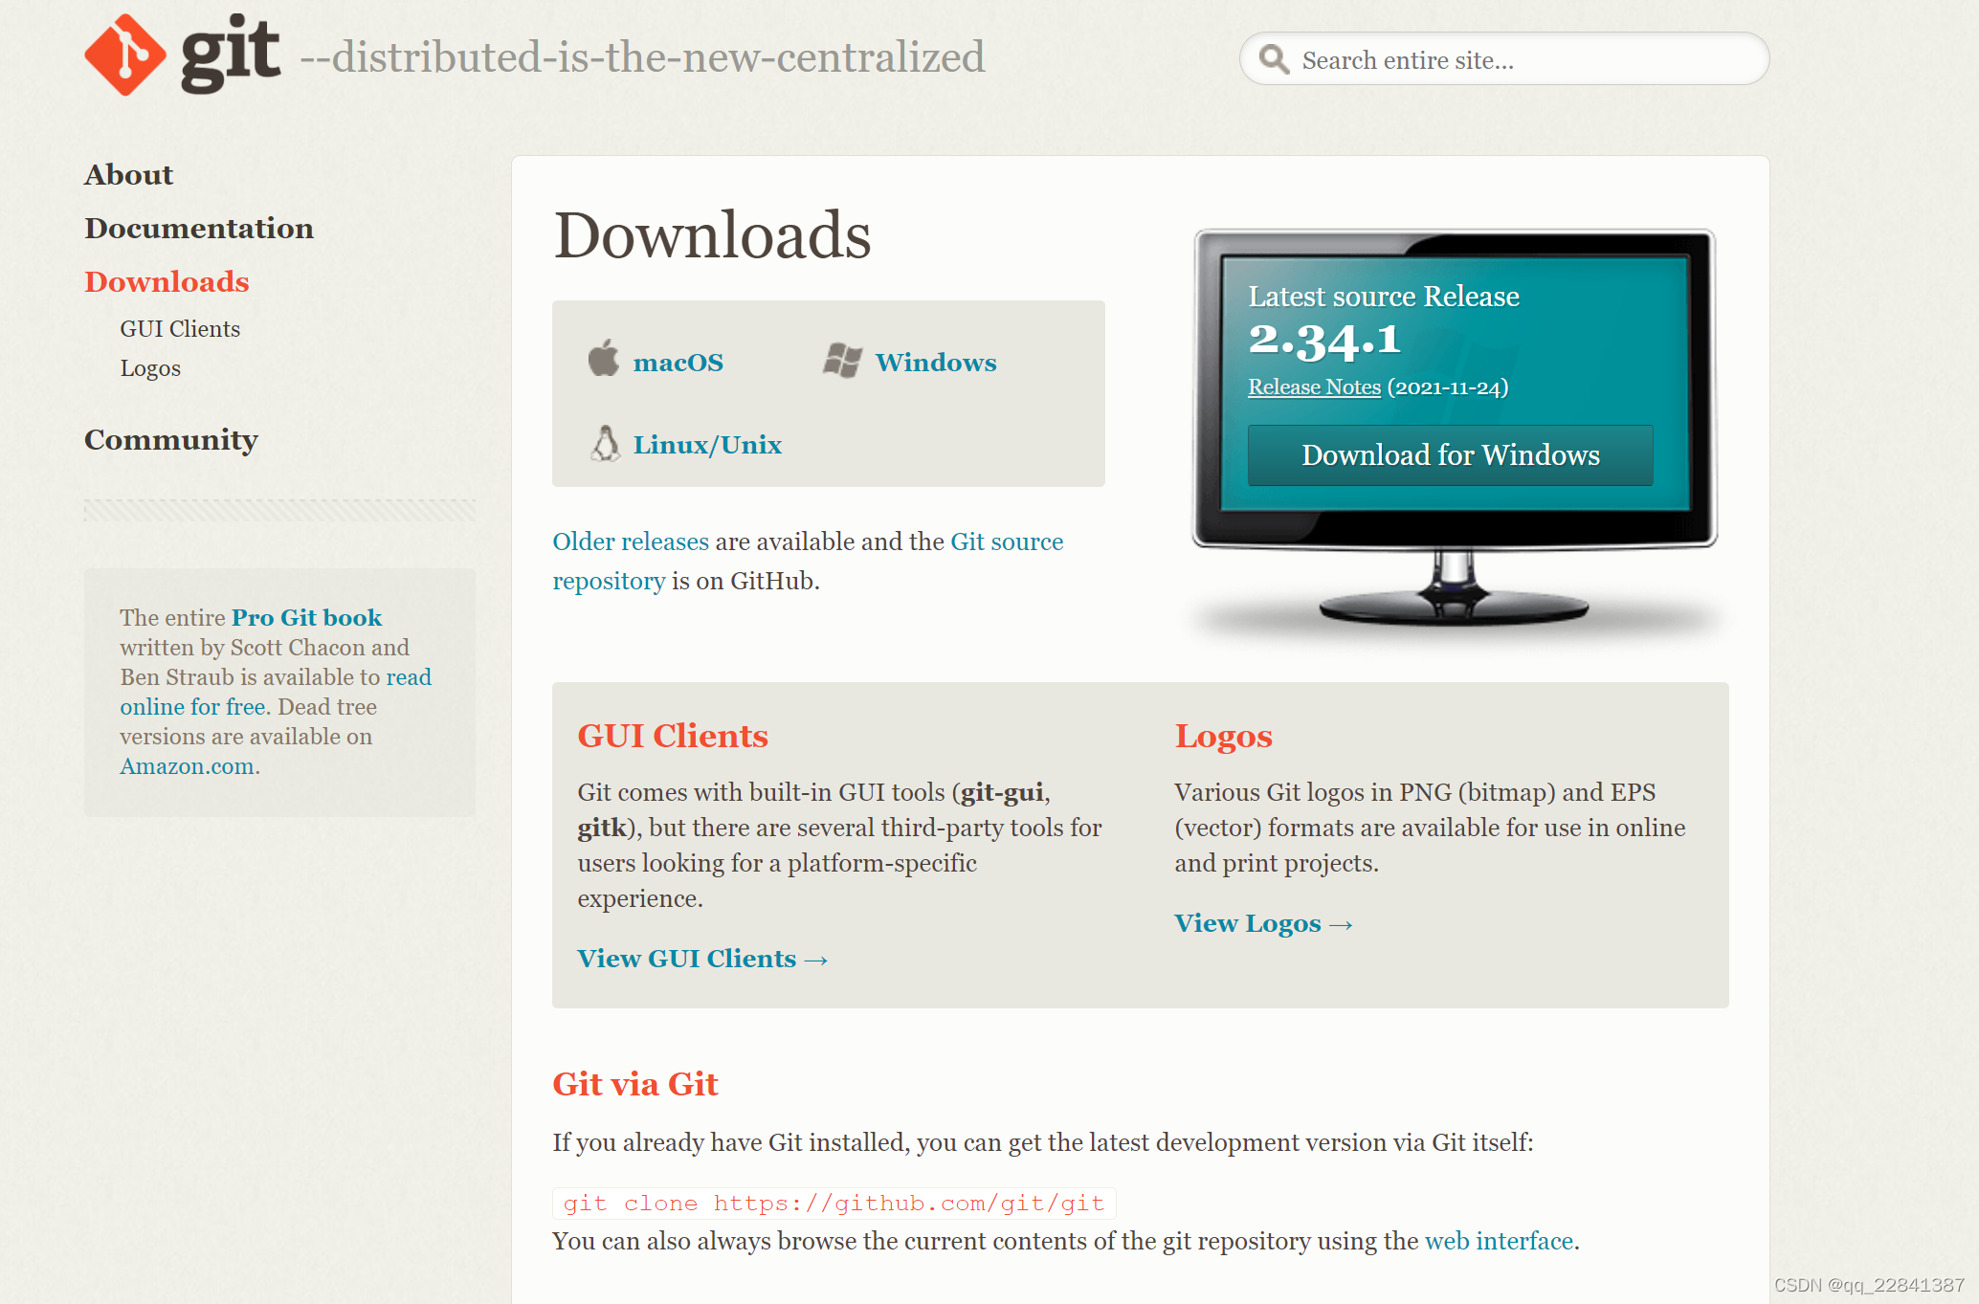The width and height of the screenshot is (1979, 1304).
Task: Open Documentation from the sidebar
Action: pos(199,229)
